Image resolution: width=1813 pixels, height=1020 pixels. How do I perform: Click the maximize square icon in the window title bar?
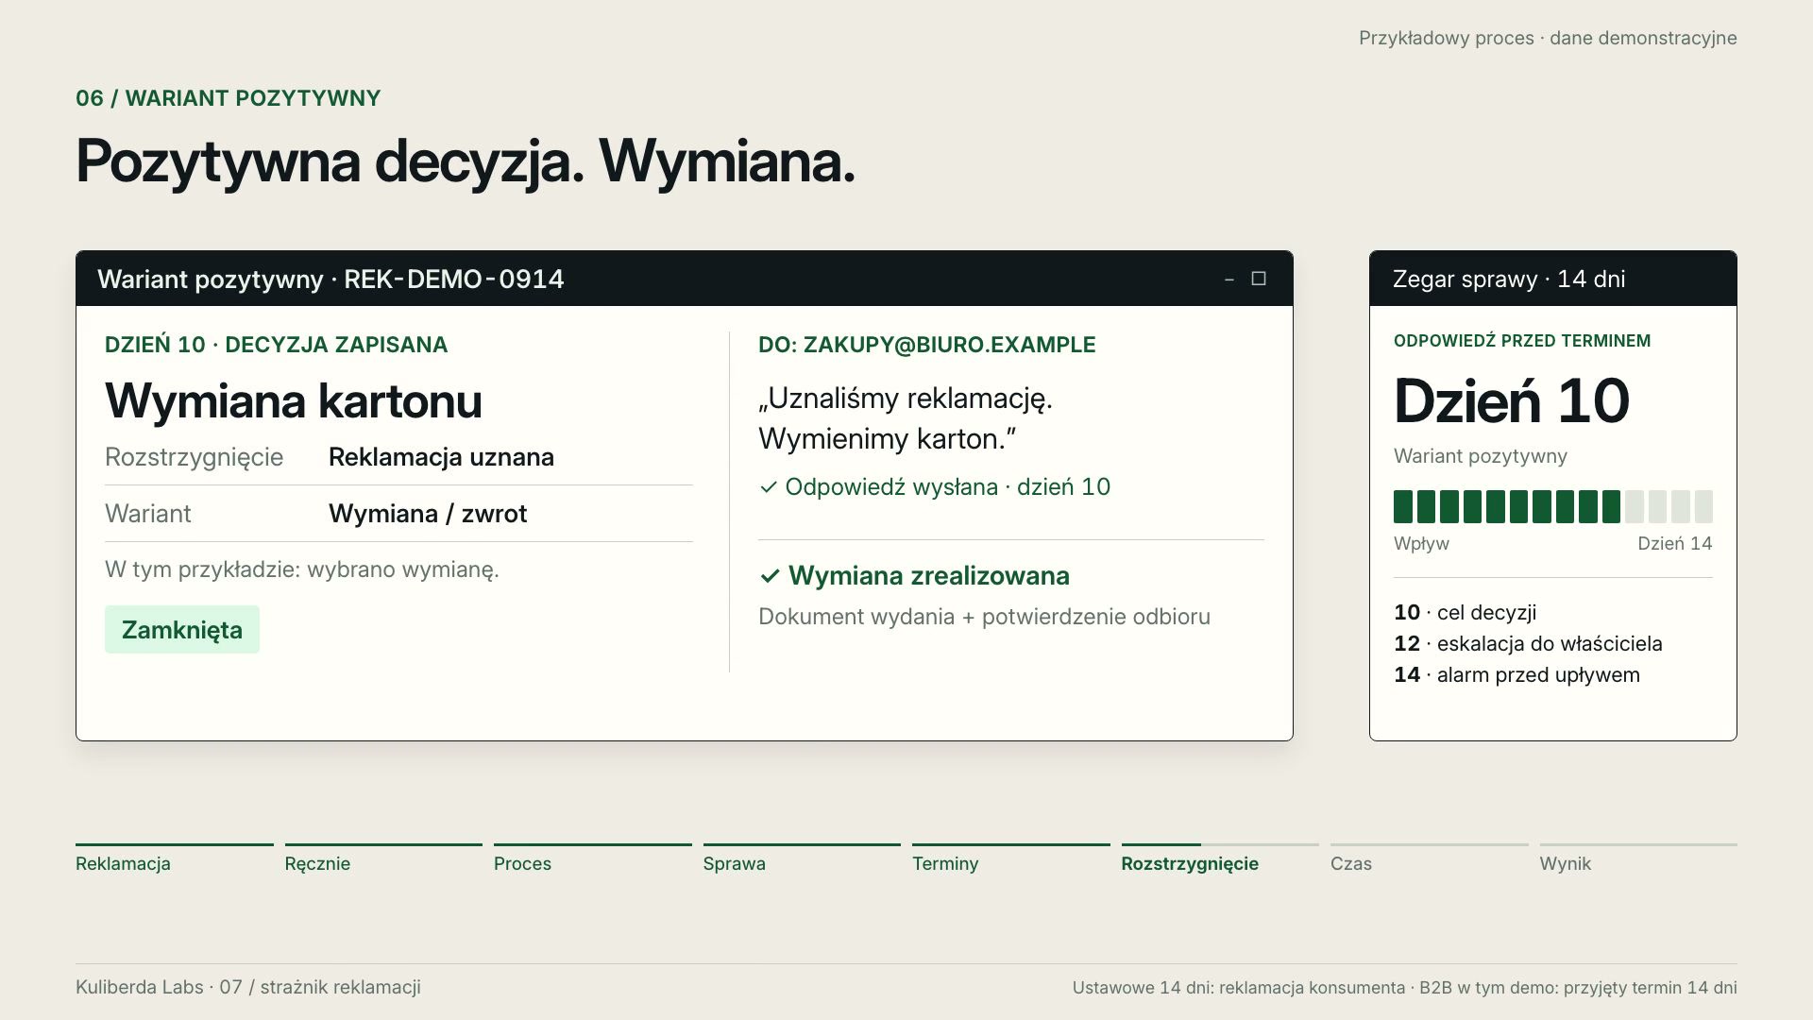pyautogui.click(x=1259, y=279)
